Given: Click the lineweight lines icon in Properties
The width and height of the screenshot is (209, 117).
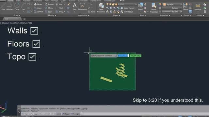Looking at the screenshot, I should [x=160, y=8].
